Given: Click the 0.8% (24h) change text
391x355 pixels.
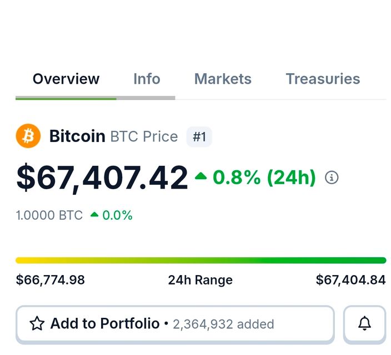Looking at the screenshot, I should (x=264, y=178).
